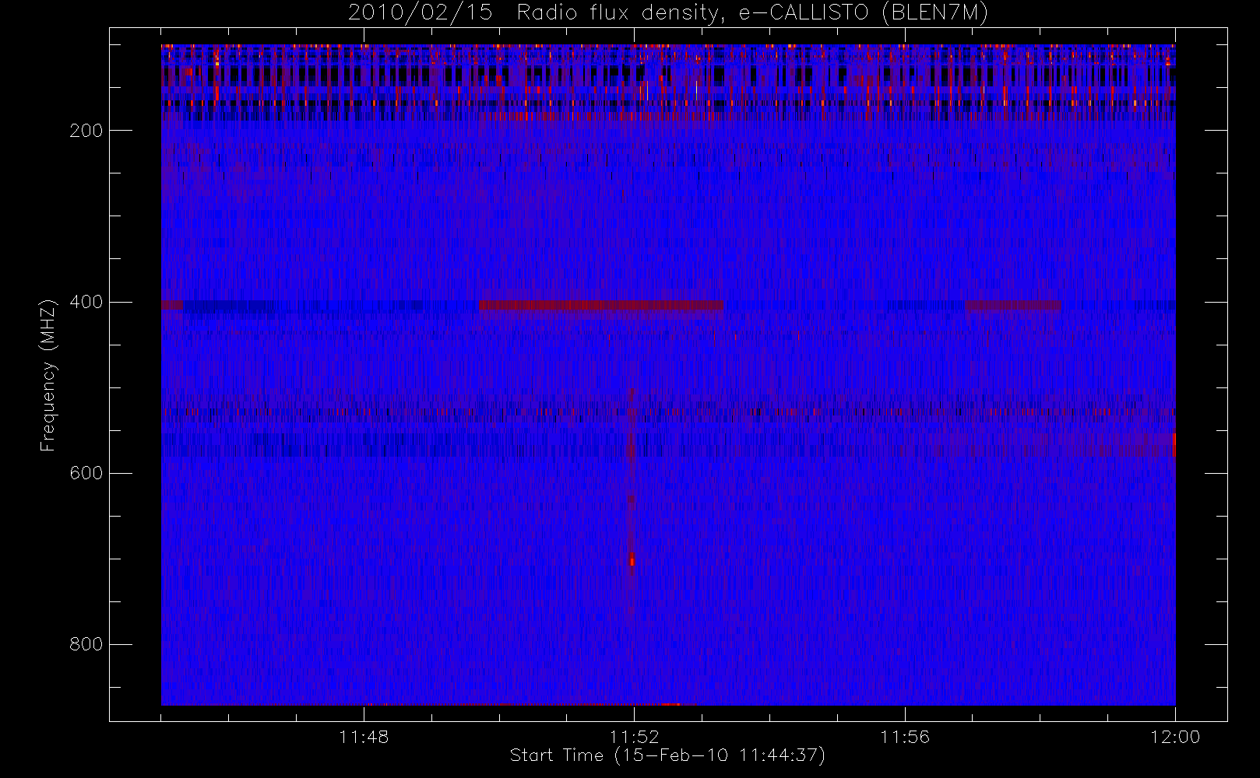This screenshot has height=778, width=1260.
Task: Click the '11:48' time tick label
Action: click(x=364, y=737)
